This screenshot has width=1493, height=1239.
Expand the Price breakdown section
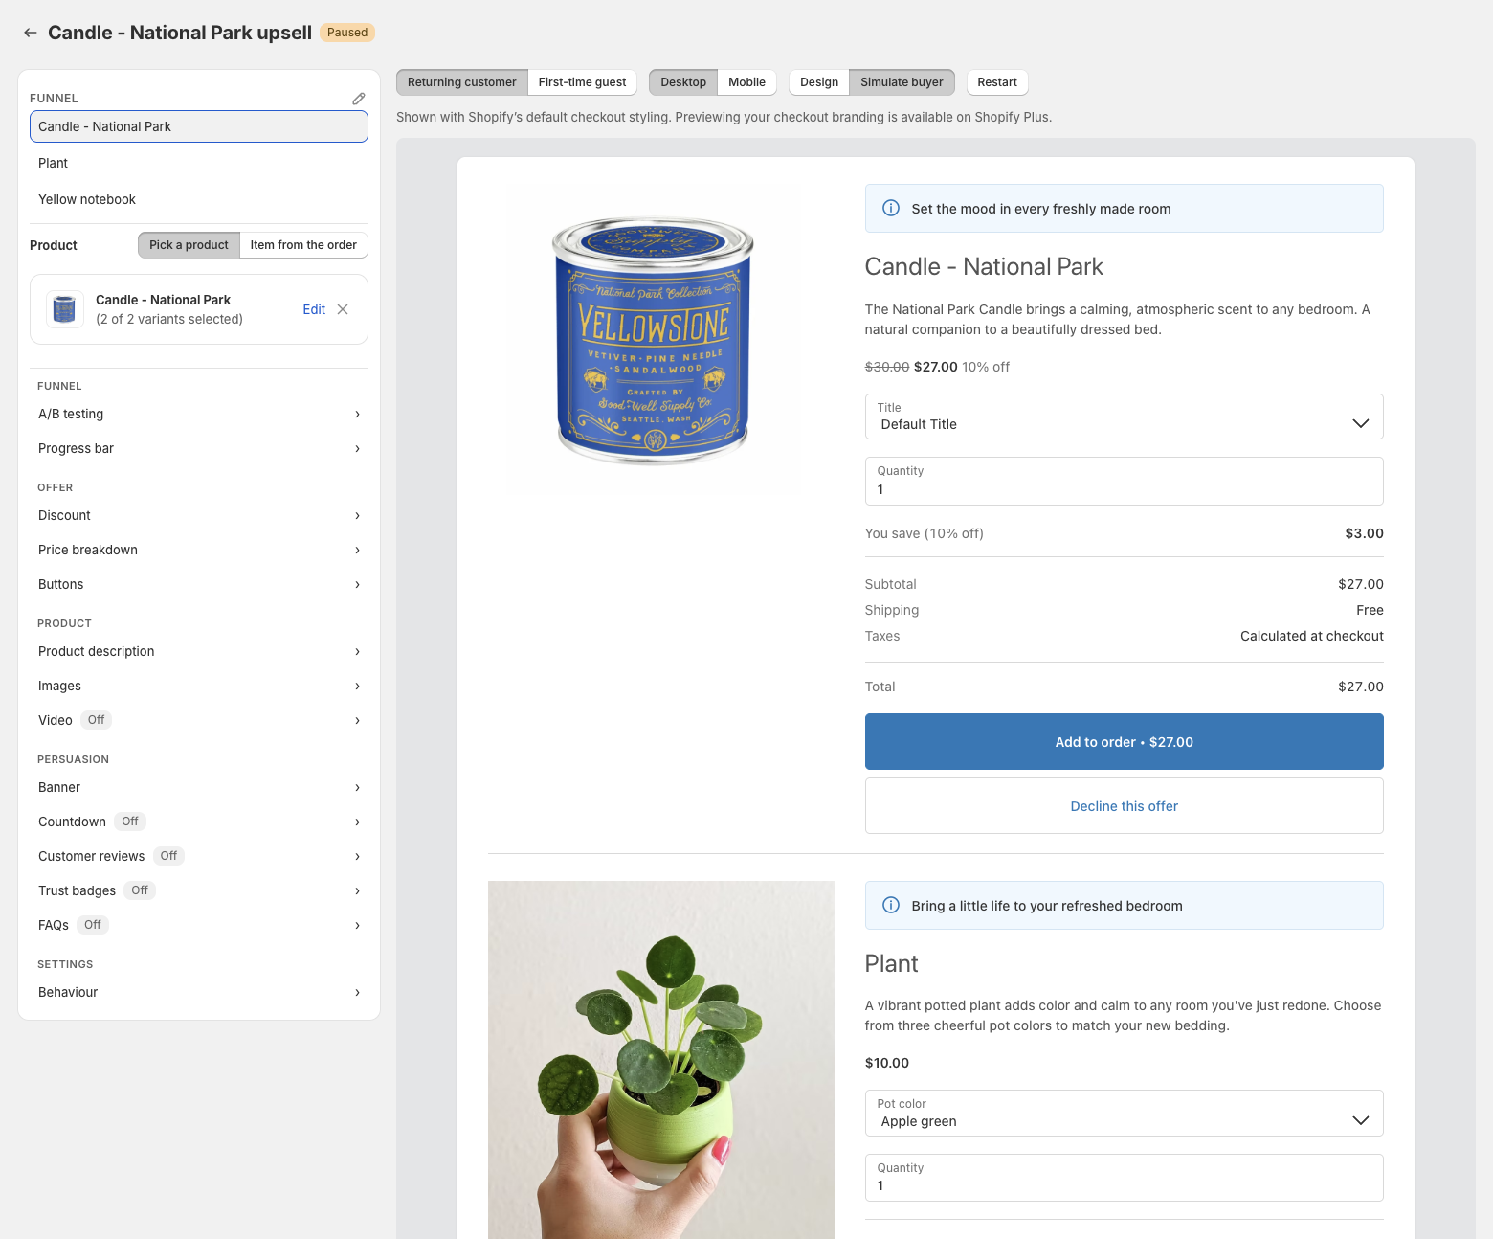(199, 550)
